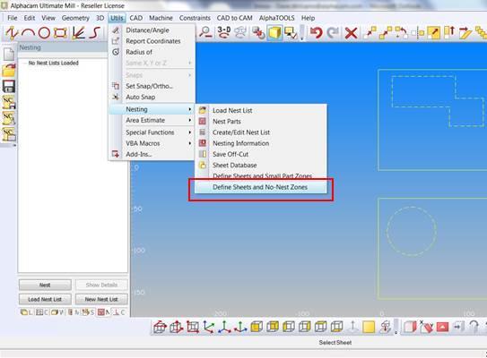This screenshot has width=487, height=358.
Task: Open the View menu
Action: pyautogui.click(x=48, y=18)
